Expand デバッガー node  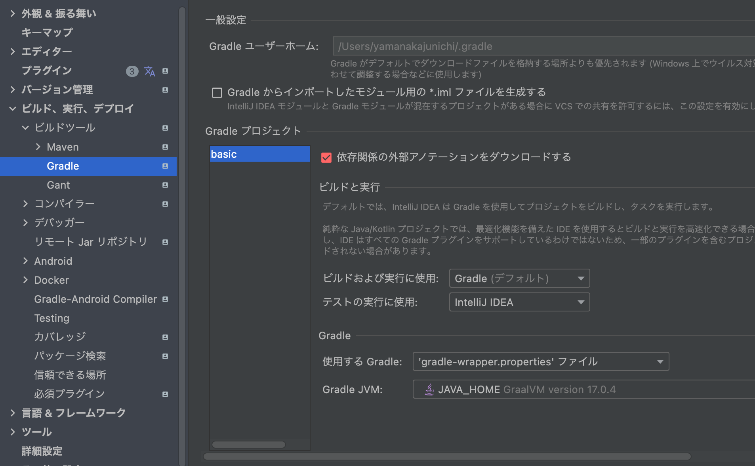(25, 223)
